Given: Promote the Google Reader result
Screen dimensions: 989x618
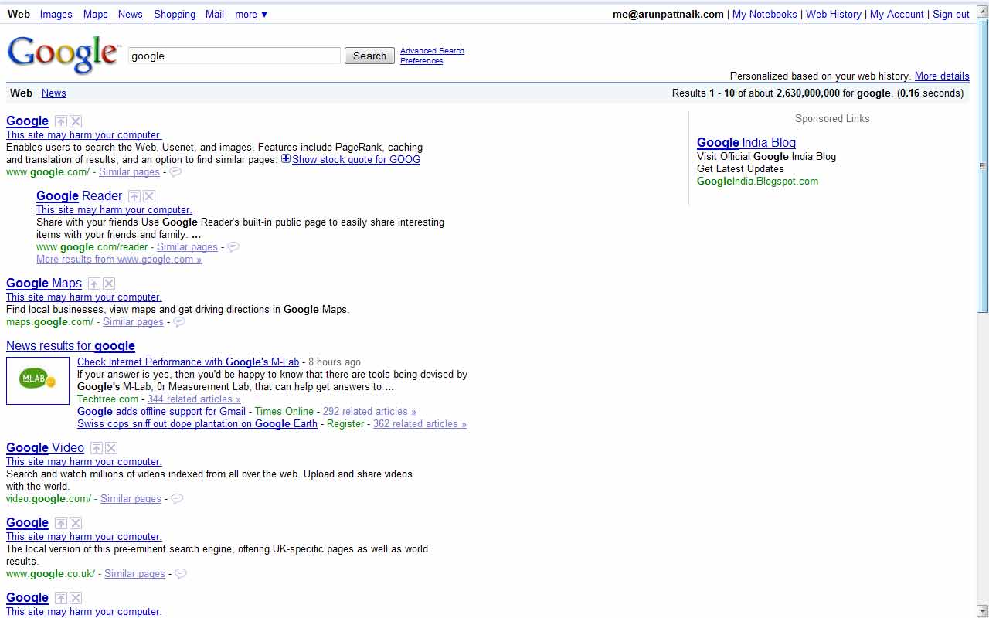Looking at the screenshot, I should tap(134, 196).
